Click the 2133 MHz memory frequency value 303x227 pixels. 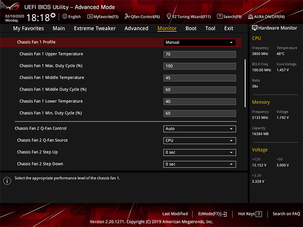[x=260, y=118]
